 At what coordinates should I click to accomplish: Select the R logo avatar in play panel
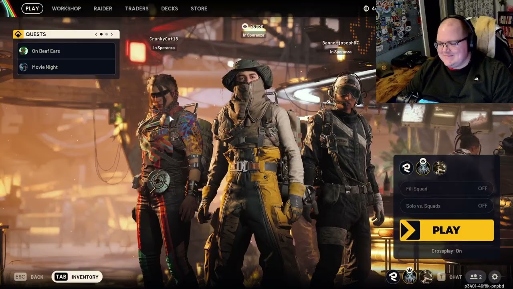point(406,168)
